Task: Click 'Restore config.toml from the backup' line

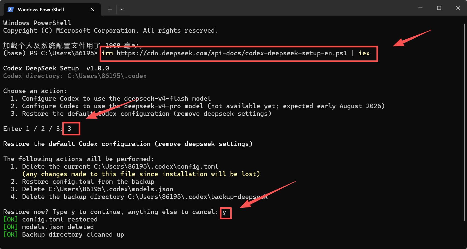Action: (83, 182)
